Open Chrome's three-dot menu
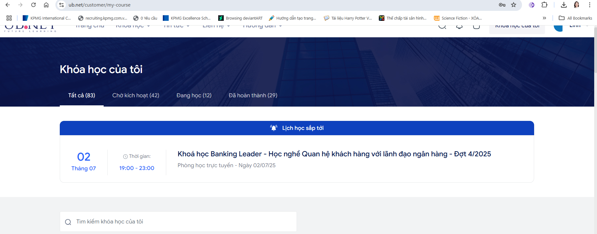597x234 pixels. [x=590, y=5]
